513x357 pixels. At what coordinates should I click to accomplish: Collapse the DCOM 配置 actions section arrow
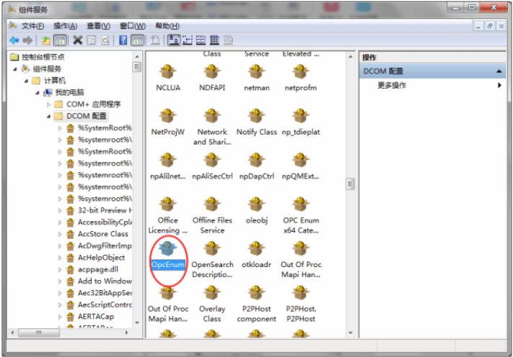tap(499, 71)
